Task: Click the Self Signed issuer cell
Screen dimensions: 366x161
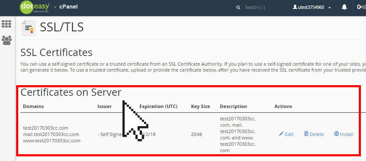Action: (111, 134)
